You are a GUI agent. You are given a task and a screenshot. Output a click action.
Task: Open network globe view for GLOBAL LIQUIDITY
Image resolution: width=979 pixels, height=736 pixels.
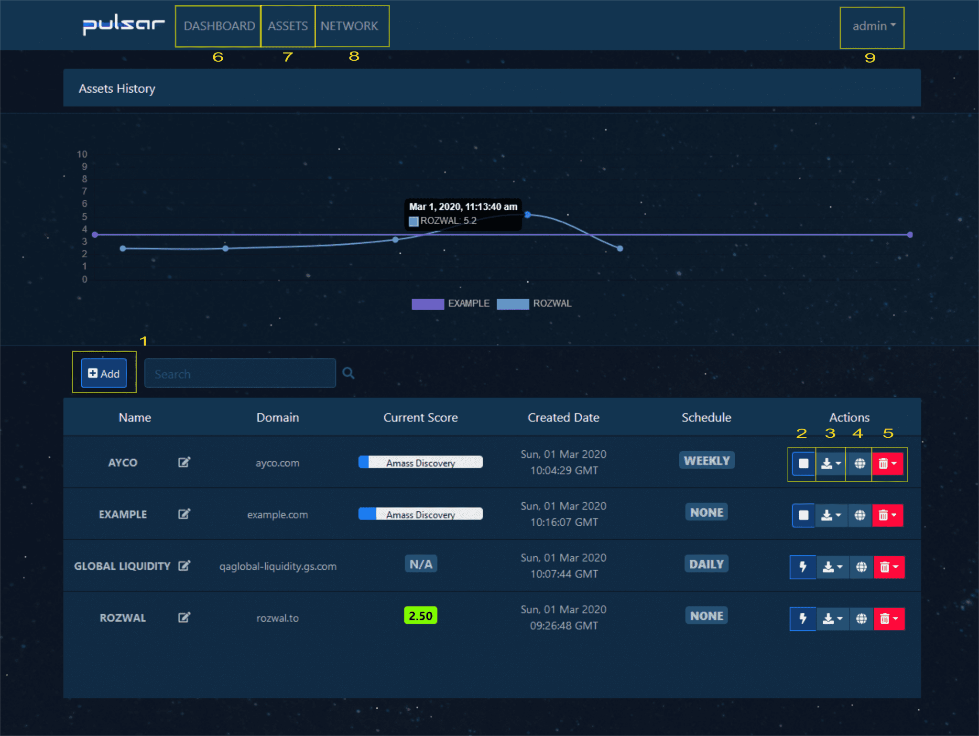coord(861,567)
